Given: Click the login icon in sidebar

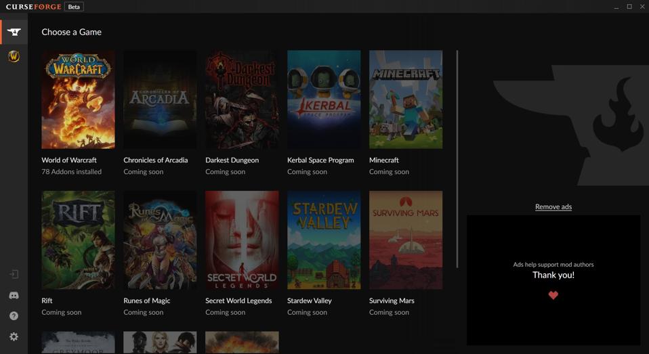Looking at the screenshot, I should pos(14,274).
